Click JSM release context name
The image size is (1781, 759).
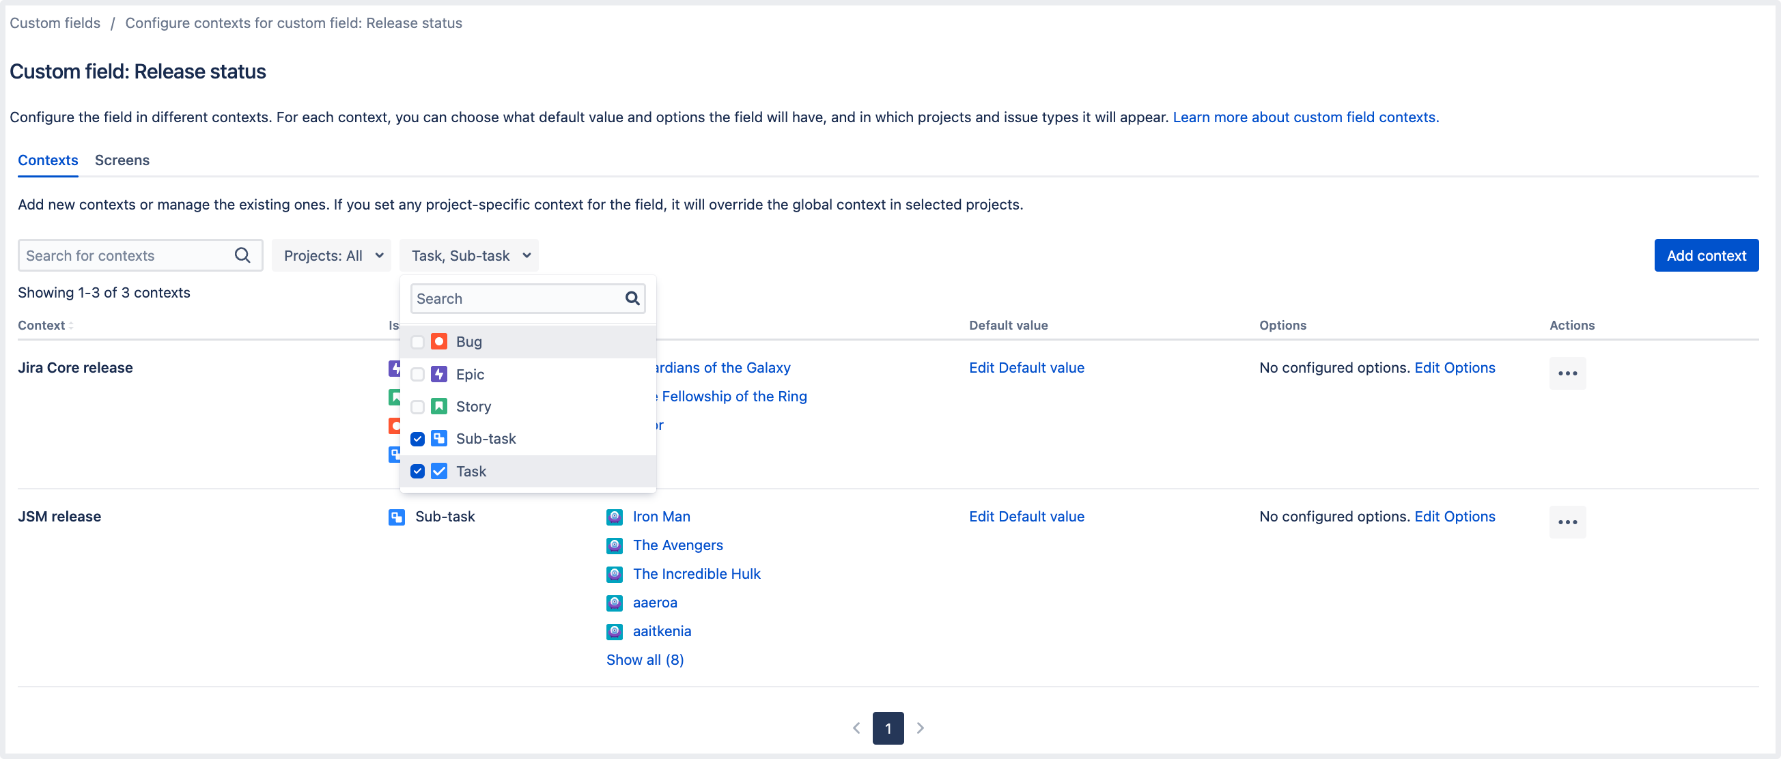(59, 517)
